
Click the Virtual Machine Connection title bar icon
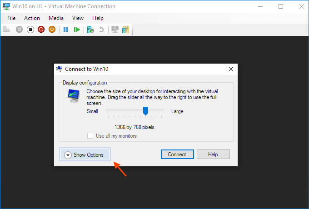(x=6, y=6)
